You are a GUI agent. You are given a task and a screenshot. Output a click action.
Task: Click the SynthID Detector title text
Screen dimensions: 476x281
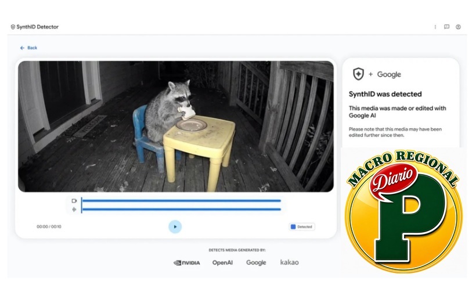pyautogui.click(x=37, y=27)
